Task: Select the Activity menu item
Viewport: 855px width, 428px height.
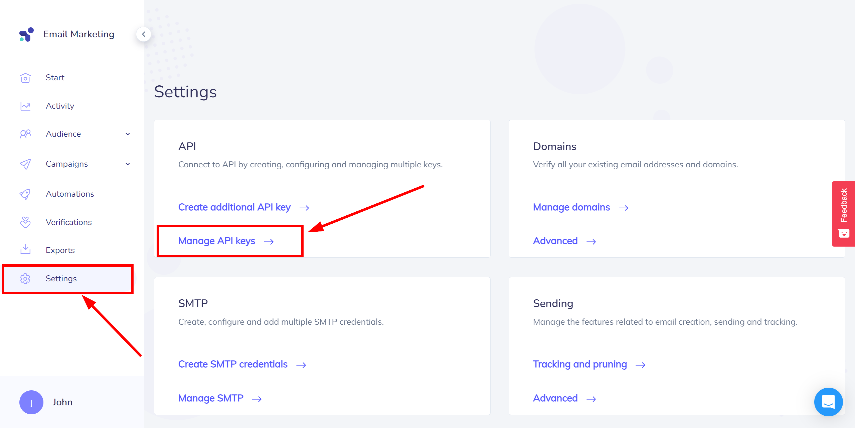Action: [60, 106]
